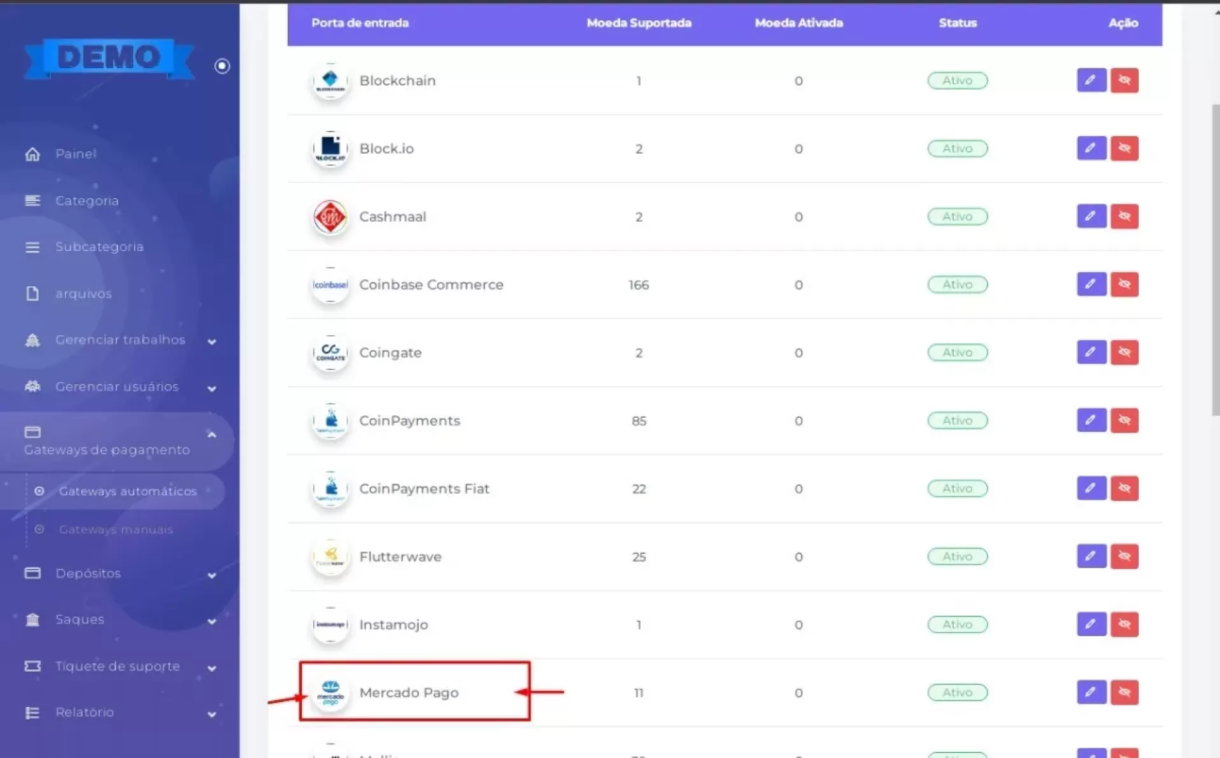Click the vertical page scrollbar
The width and height of the screenshot is (1220, 758).
pyautogui.click(x=1215, y=260)
